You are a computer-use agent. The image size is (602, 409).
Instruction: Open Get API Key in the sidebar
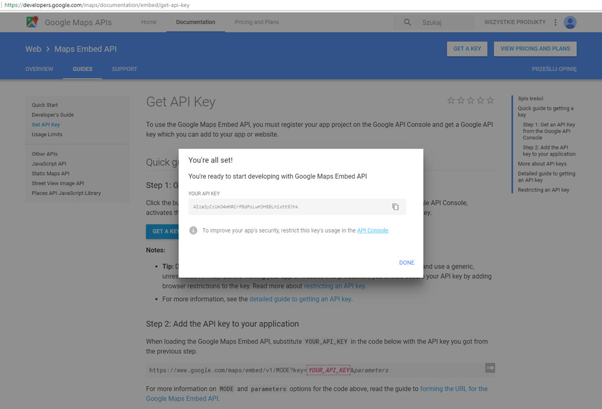(46, 124)
